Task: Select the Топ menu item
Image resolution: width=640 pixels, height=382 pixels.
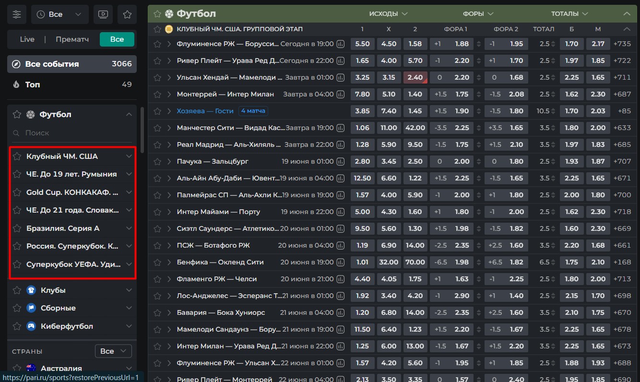Action: (x=72, y=84)
